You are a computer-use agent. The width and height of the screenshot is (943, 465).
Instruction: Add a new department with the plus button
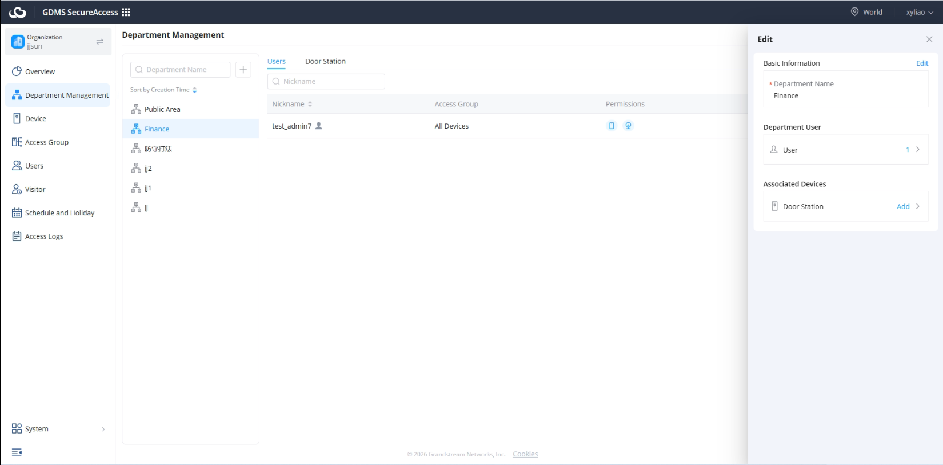(243, 70)
